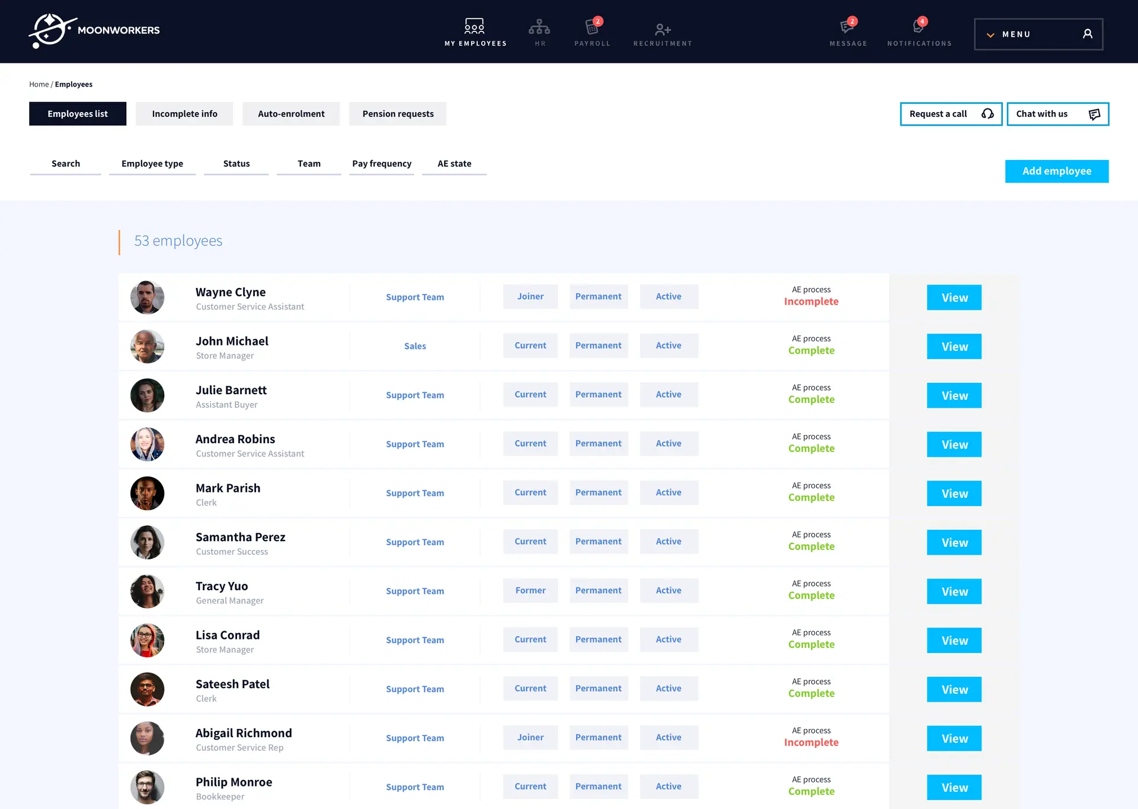
Task: Open the Employee type filter
Action: coord(152,164)
